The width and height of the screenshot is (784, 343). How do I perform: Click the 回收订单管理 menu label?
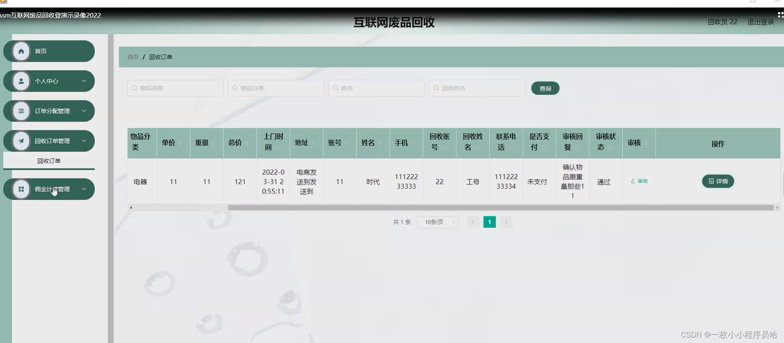tap(52, 141)
